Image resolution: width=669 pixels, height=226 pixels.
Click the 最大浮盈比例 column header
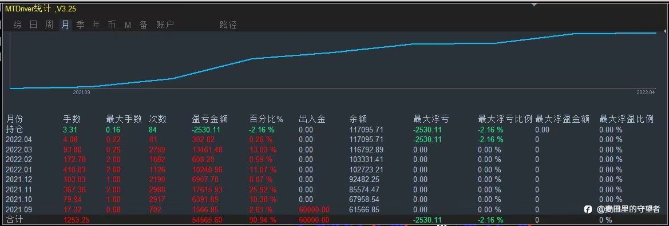(x=627, y=119)
